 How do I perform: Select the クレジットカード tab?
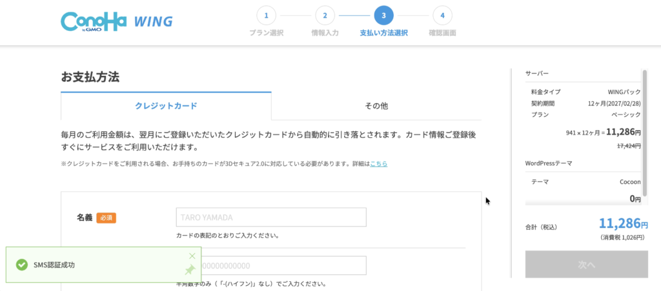coord(166,106)
